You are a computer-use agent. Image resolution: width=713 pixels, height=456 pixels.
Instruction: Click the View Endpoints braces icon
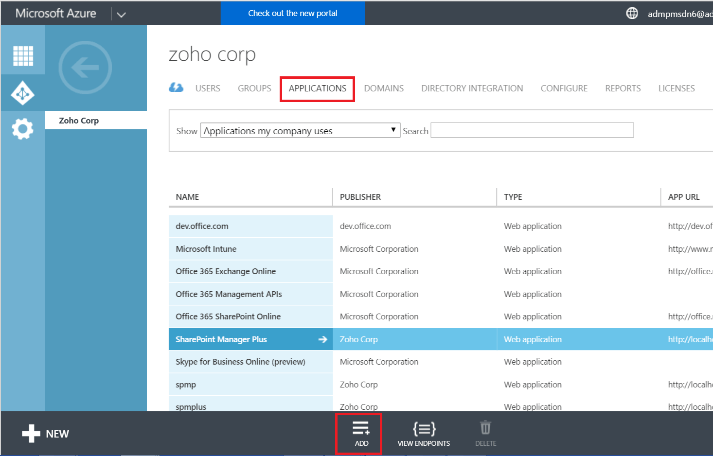[424, 428]
